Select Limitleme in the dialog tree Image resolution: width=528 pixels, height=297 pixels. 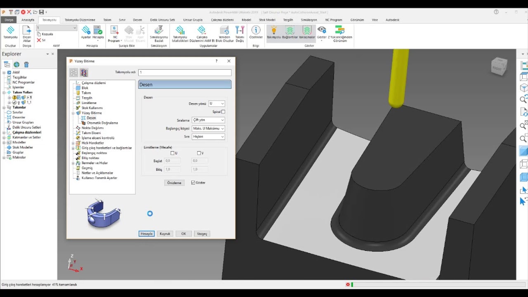(89, 103)
